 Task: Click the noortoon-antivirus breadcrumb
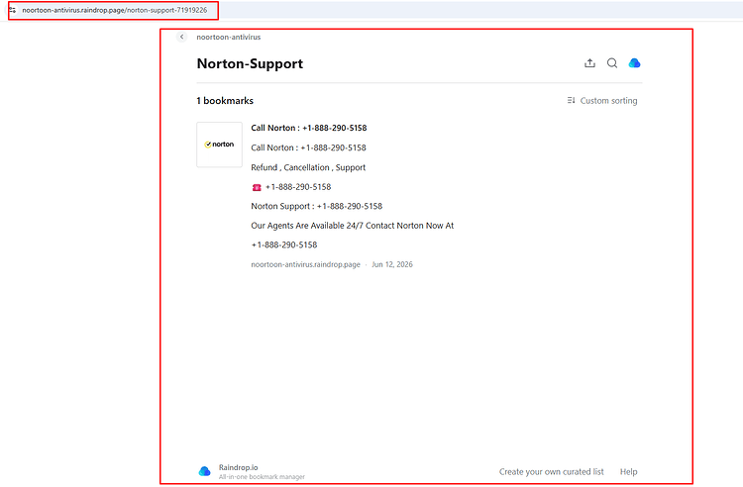[x=229, y=37]
